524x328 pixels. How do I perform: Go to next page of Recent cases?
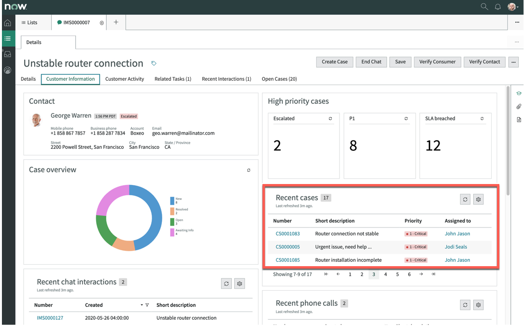421,274
